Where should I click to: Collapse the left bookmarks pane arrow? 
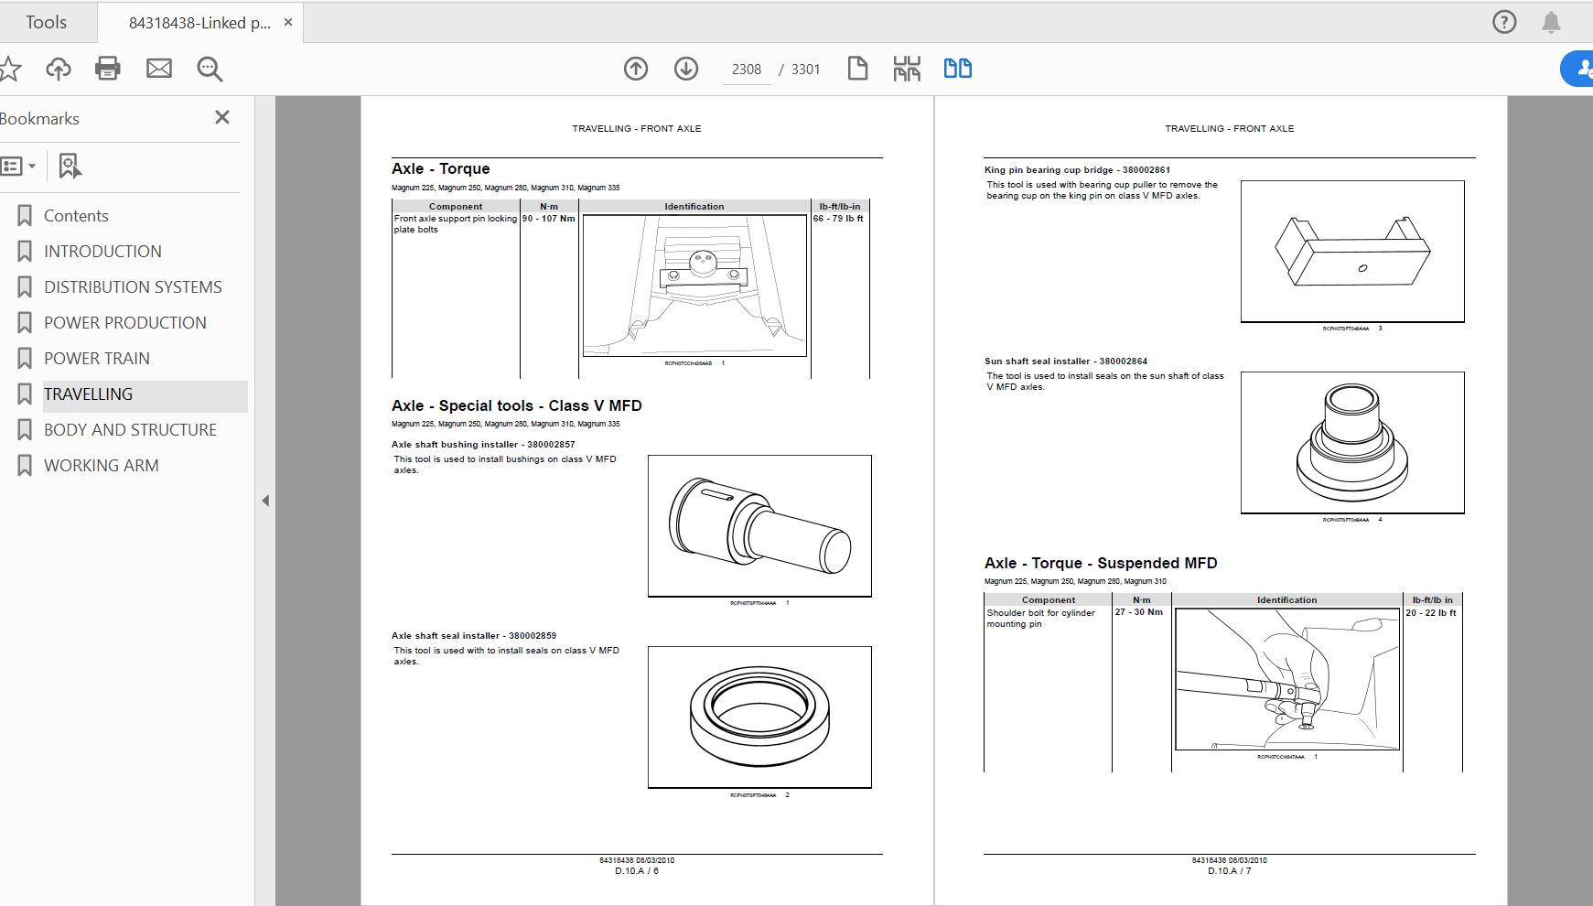coord(265,501)
